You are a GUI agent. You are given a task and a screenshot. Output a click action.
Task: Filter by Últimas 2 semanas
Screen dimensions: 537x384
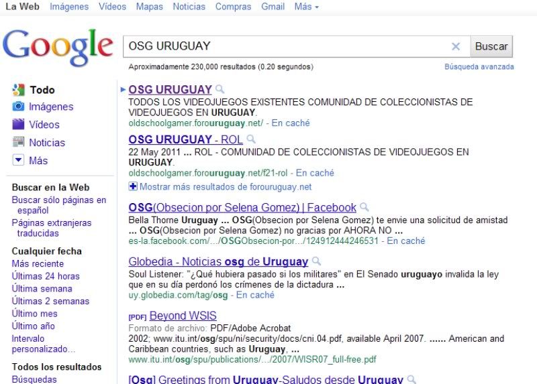click(50, 301)
